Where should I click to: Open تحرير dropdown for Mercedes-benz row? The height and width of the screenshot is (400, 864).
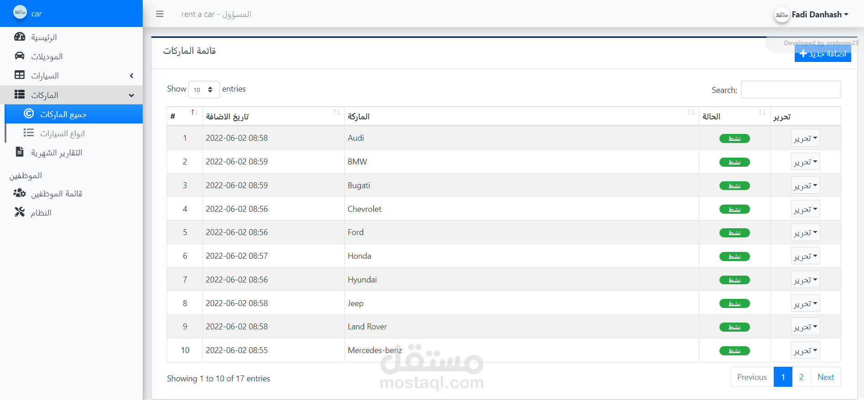pos(805,350)
